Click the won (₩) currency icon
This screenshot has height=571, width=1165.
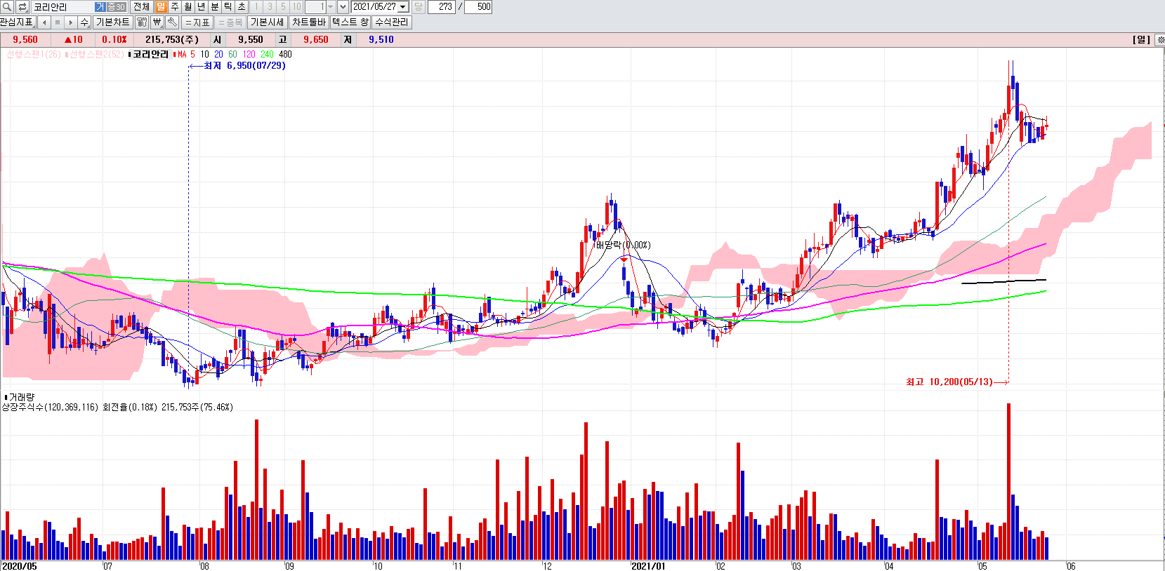coord(157,22)
